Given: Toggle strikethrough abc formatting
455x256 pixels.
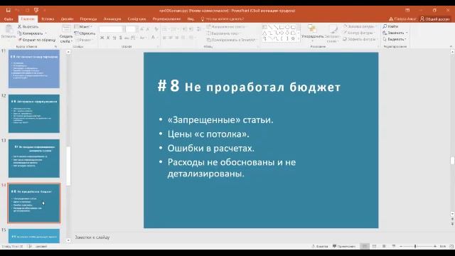Looking at the screenshot, I should (127, 38).
